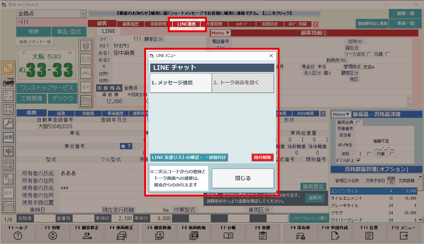
Task: Expand the 装備品 Menu▼ dropdown
Action: point(341,114)
